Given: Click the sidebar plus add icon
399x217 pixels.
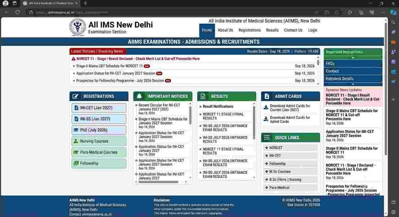Looking at the screenshot, I should coord(394,99).
